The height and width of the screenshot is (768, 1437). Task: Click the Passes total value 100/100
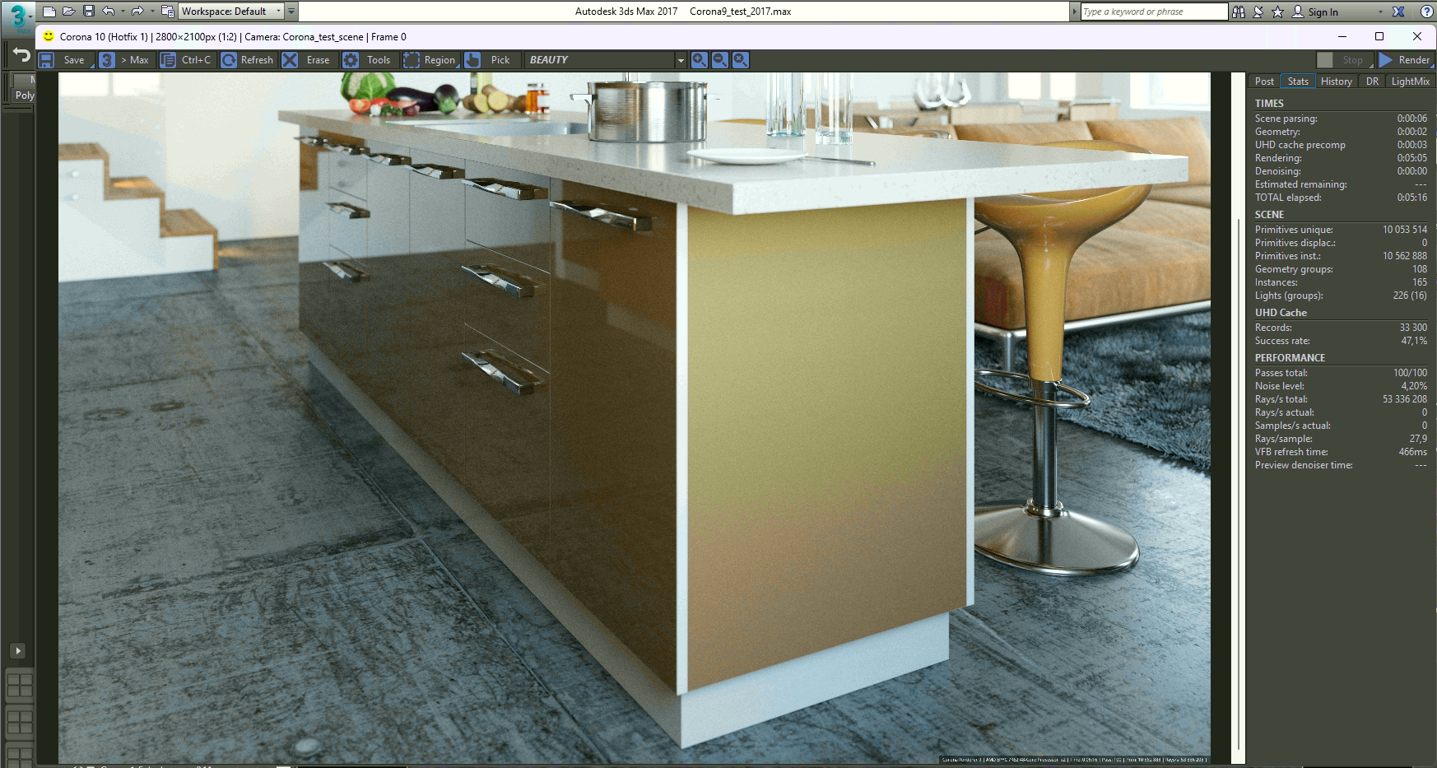(1410, 373)
